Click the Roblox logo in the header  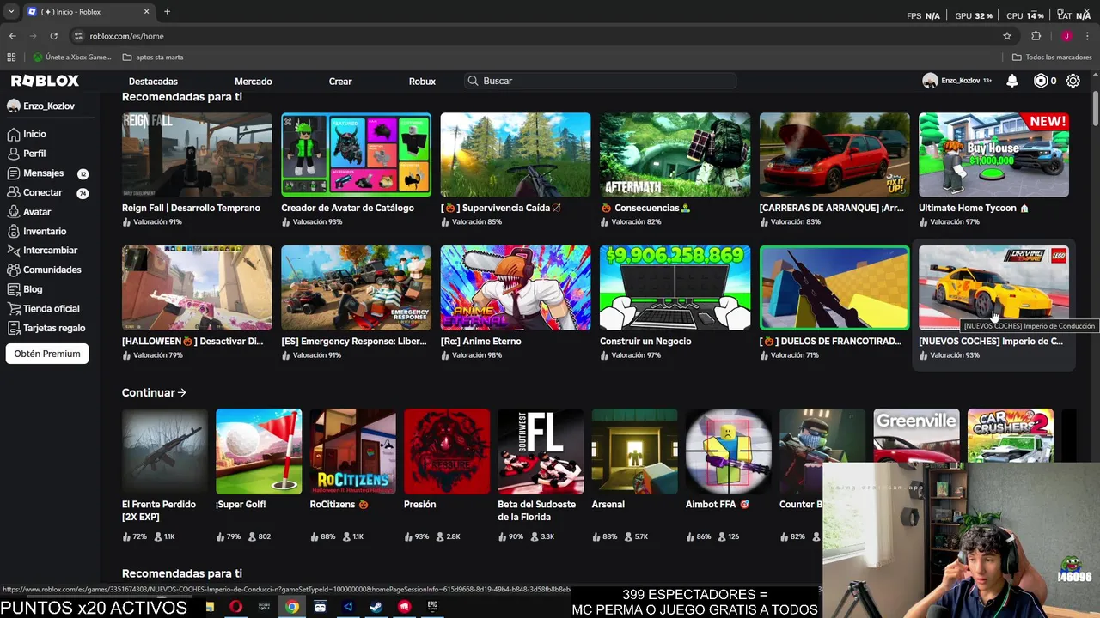tap(45, 81)
